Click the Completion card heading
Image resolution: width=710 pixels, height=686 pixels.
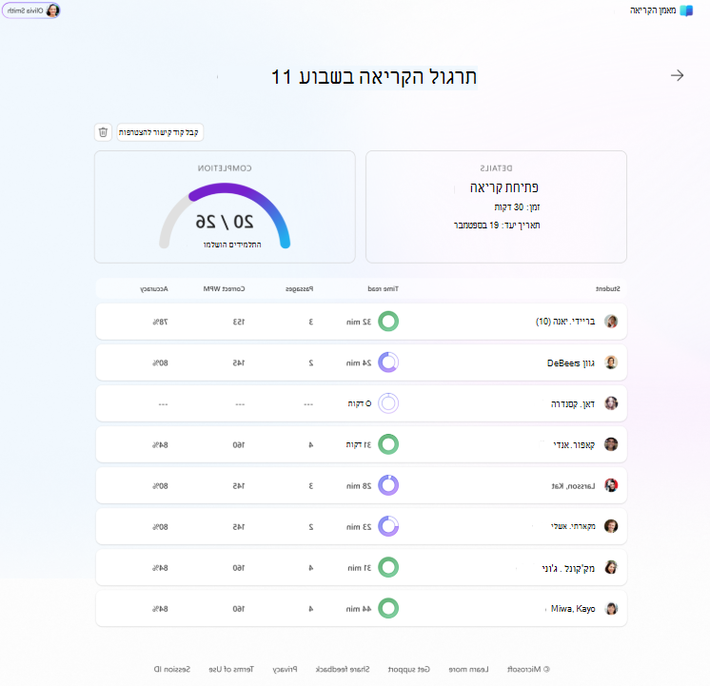(x=225, y=168)
